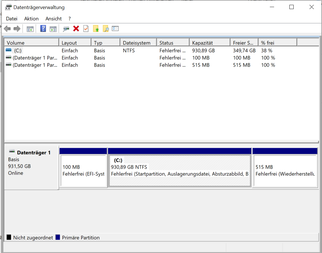
Task: Sort by the Kapazität column header
Action: coord(210,43)
